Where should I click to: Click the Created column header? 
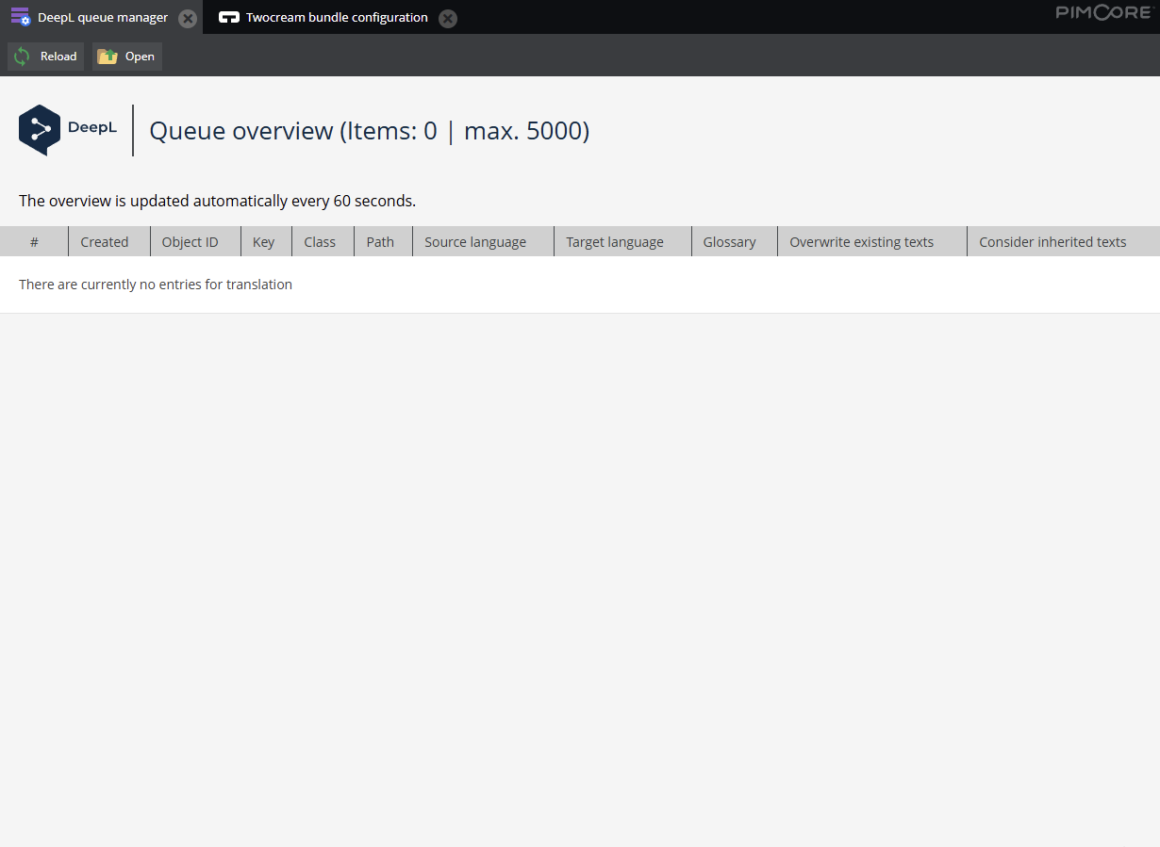tap(109, 242)
